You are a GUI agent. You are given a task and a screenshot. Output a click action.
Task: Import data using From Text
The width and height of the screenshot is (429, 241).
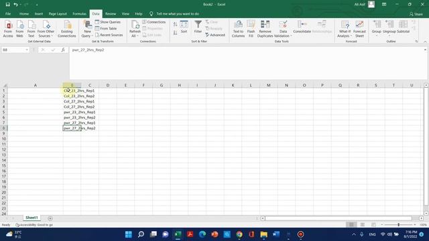pos(32,29)
